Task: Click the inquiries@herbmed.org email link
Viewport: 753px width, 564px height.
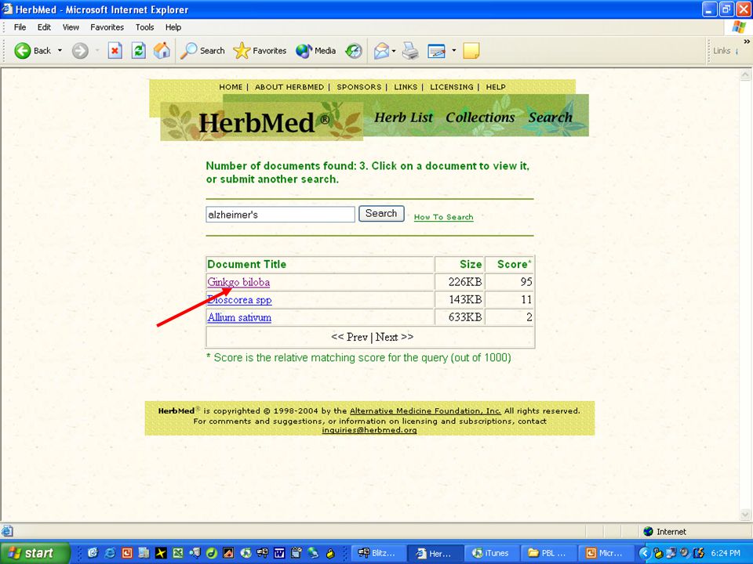Action: [x=369, y=430]
